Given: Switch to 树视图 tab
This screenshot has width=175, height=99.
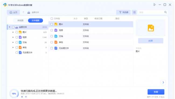Looking at the screenshot, I should [x=20, y=20].
